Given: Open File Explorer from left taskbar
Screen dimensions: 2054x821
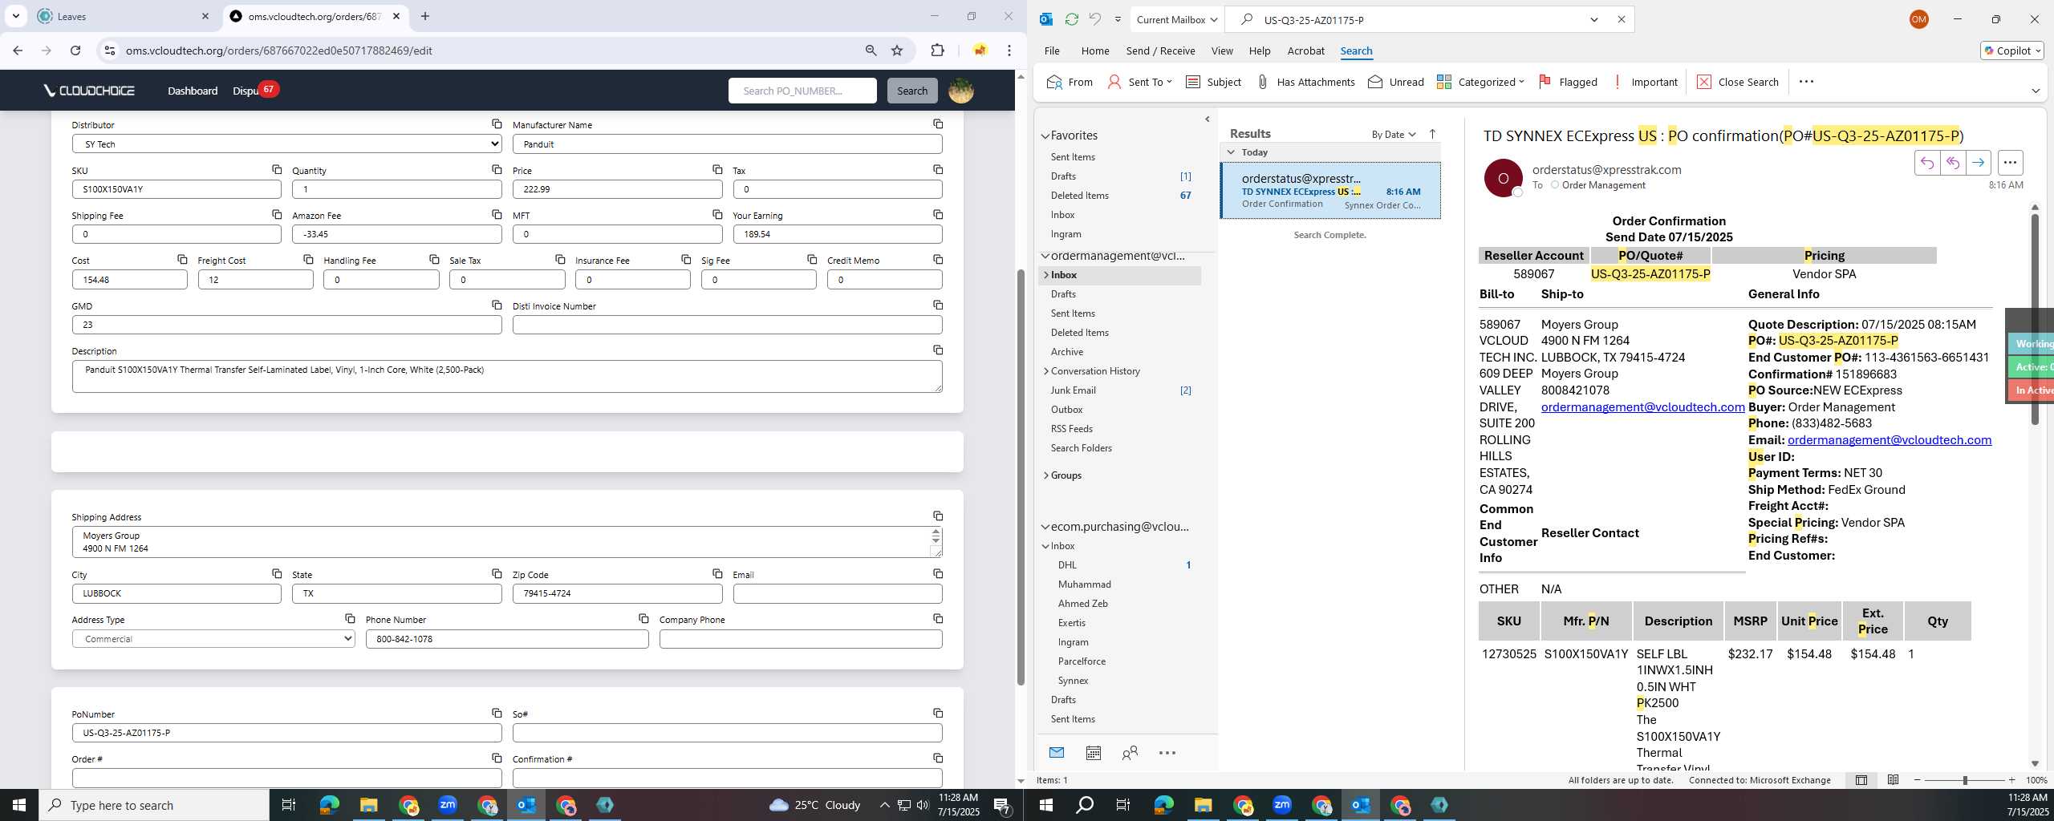Looking at the screenshot, I should pos(368,805).
